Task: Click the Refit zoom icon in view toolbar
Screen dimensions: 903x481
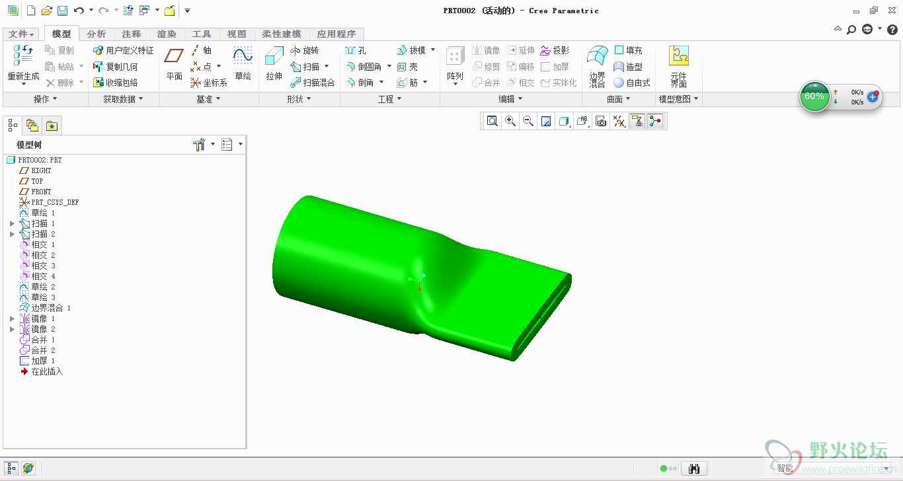Action: (492, 121)
